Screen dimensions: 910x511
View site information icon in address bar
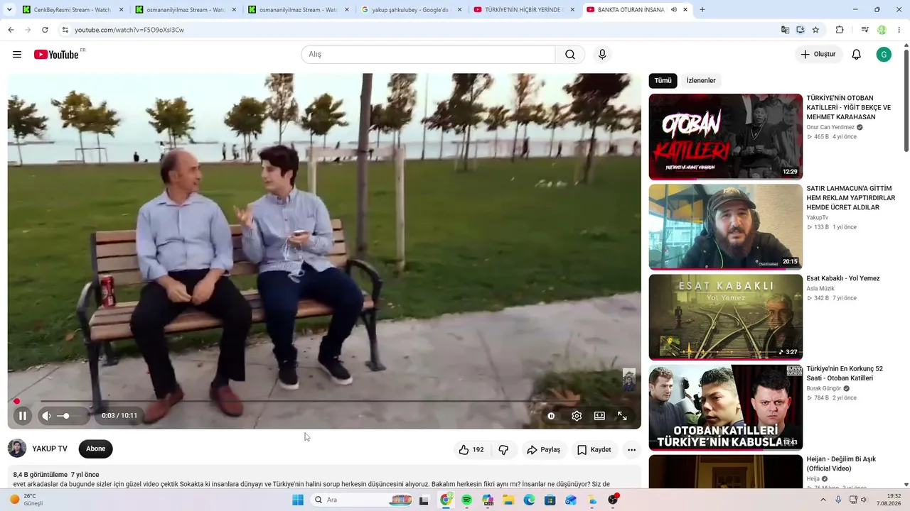tap(65, 30)
